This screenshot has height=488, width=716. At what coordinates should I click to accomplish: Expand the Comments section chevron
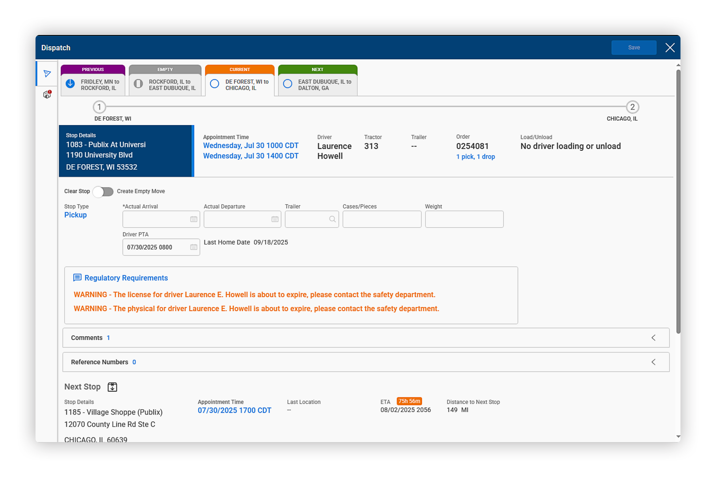click(654, 338)
